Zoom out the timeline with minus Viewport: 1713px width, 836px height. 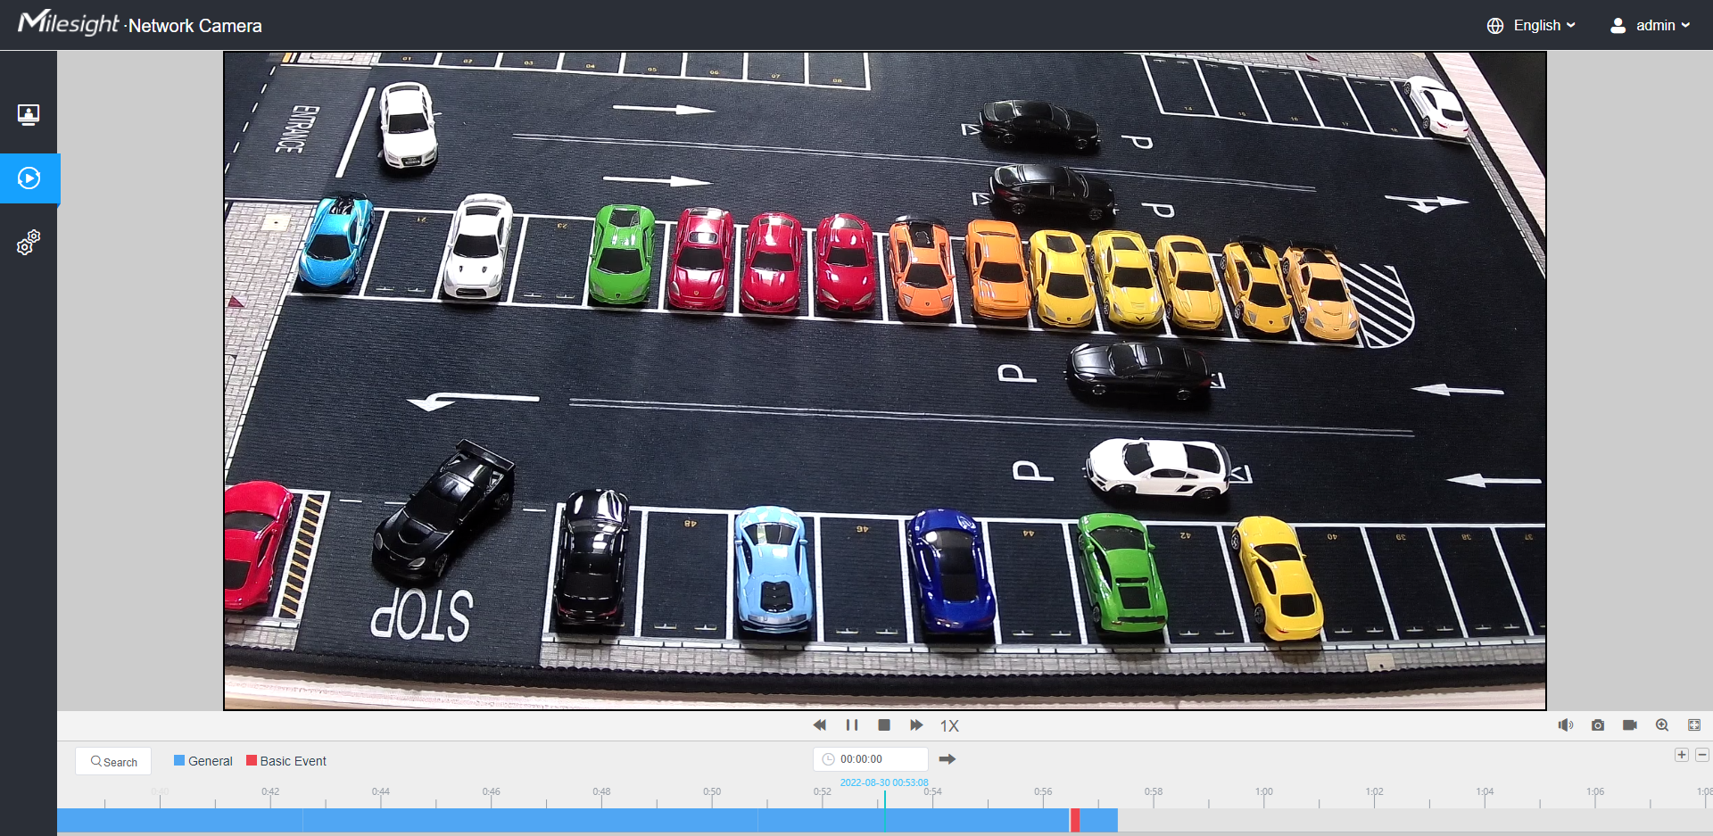1702,755
